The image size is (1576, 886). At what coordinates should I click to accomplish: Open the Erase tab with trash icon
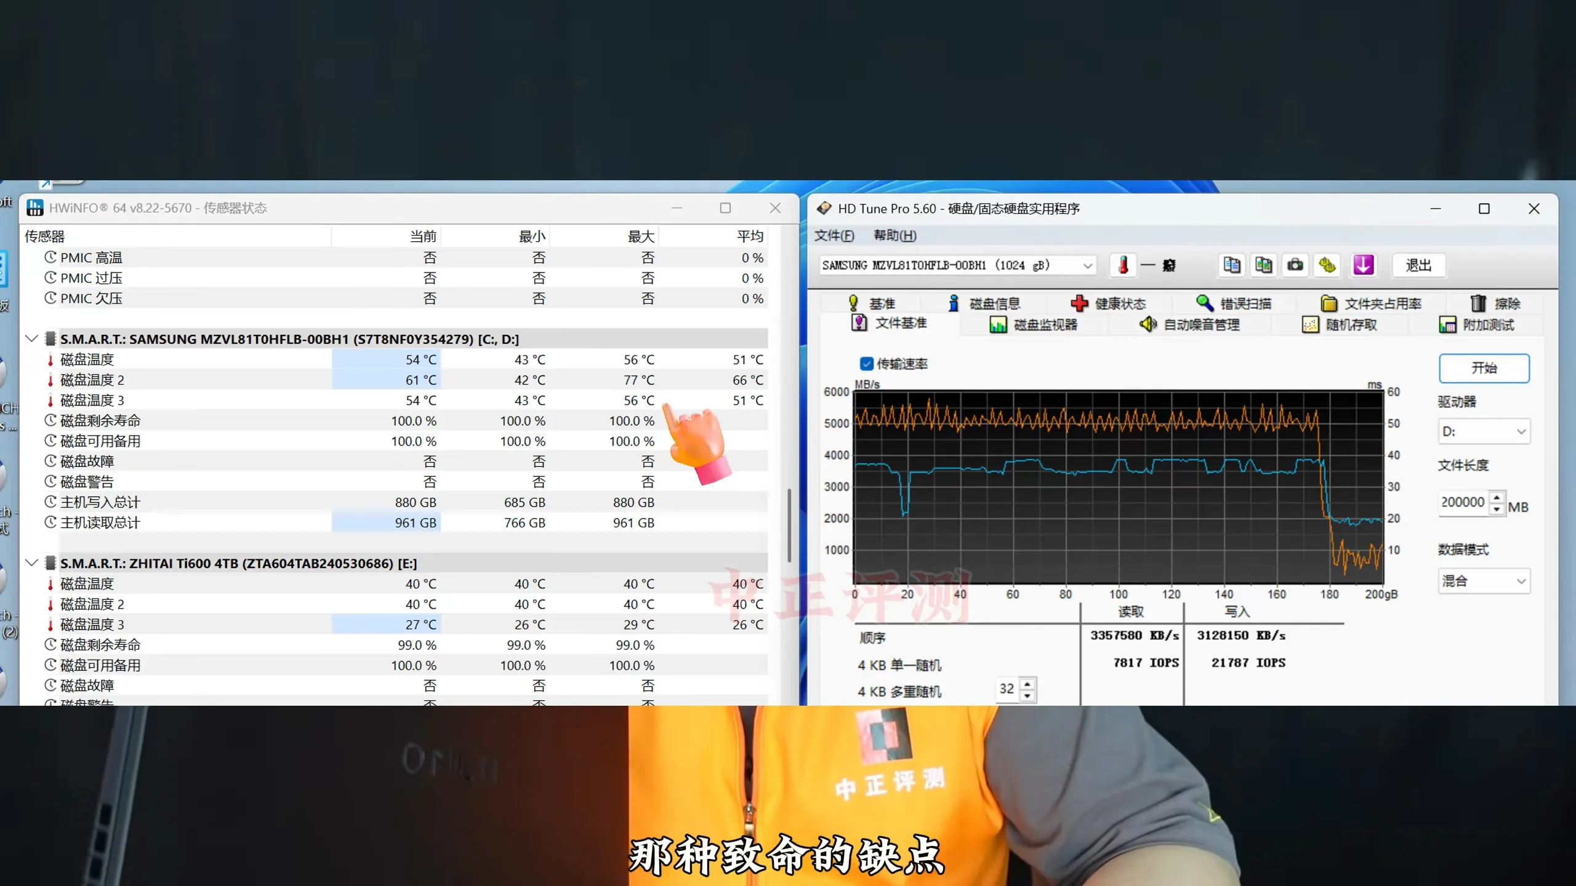point(1496,303)
